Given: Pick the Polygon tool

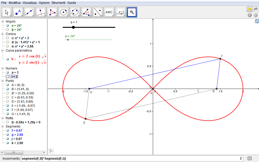Looking at the screenshot, I should click(x=52, y=12).
